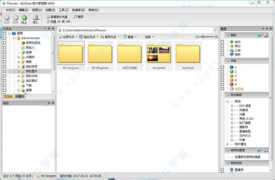This screenshot has height=180, width=275.
Task: Check the box for 其它 category
Action: click(222, 46)
